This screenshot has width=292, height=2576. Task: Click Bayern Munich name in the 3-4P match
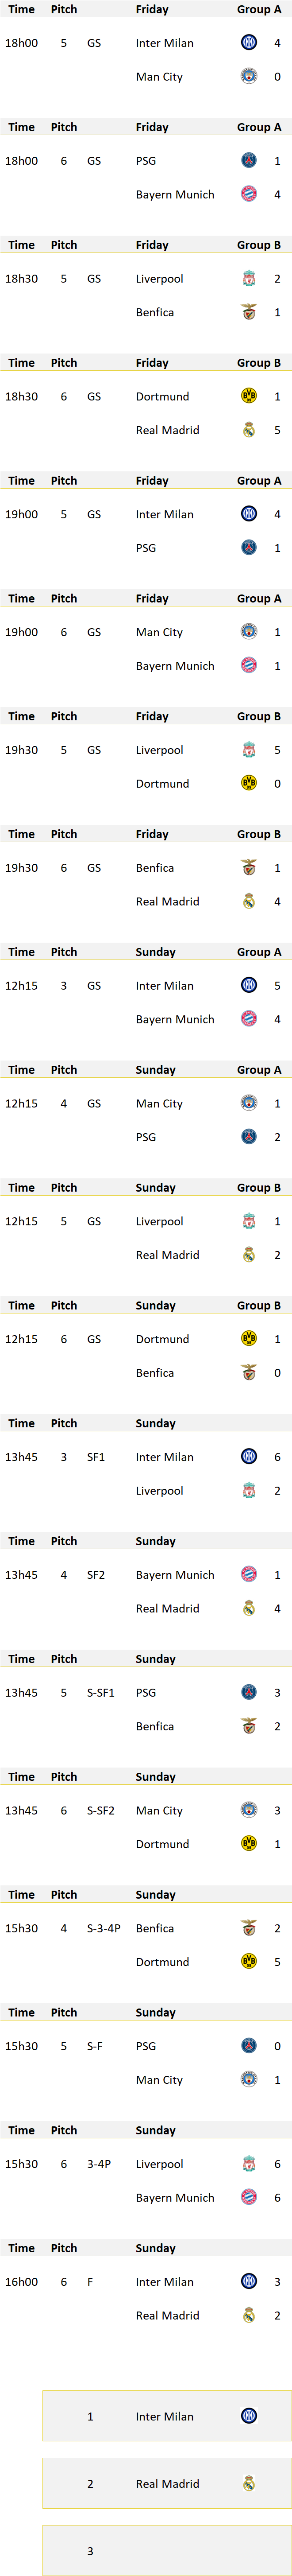click(x=175, y=2197)
